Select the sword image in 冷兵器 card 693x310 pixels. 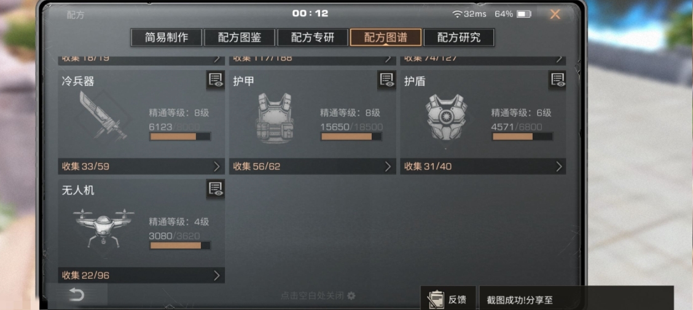tap(103, 115)
